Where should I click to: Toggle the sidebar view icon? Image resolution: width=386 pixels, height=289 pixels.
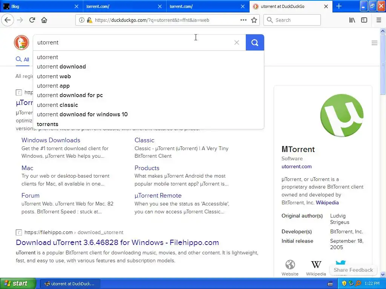[364, 20]
